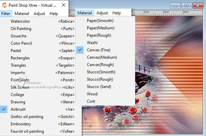Open Help menu beside right Adjust
Viewport: 206px width, 136px height.
point(116,13)
